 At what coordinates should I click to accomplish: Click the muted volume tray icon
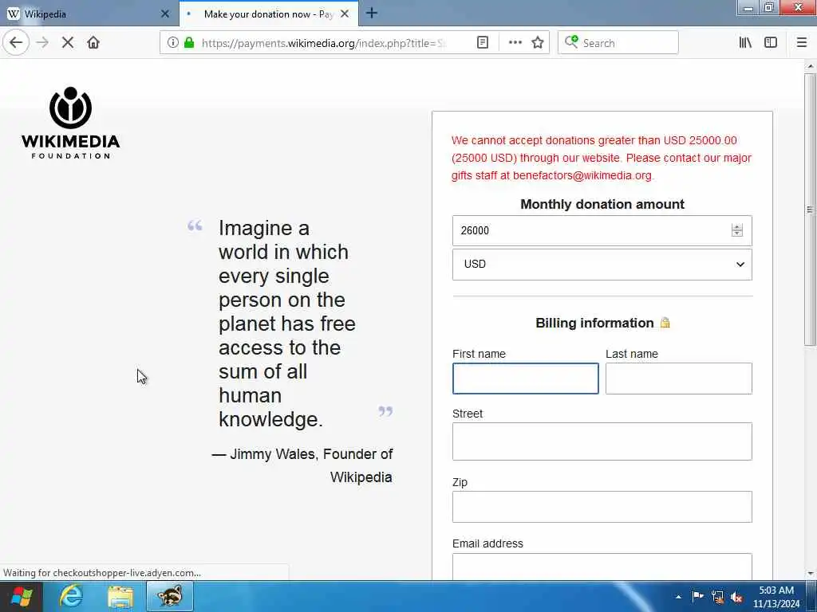coord(736,597)
